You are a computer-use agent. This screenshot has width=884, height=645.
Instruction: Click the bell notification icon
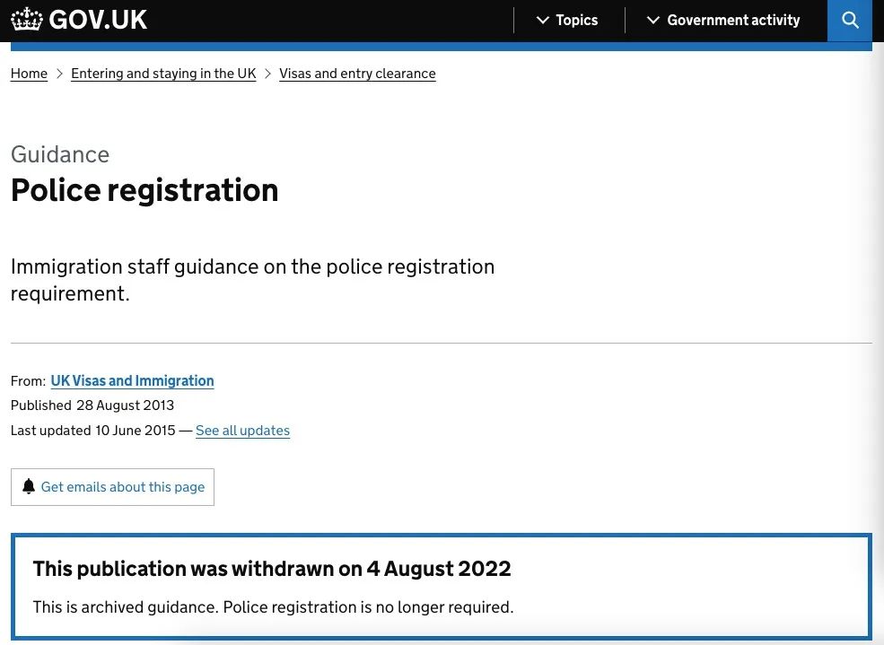tap(29, 486)
